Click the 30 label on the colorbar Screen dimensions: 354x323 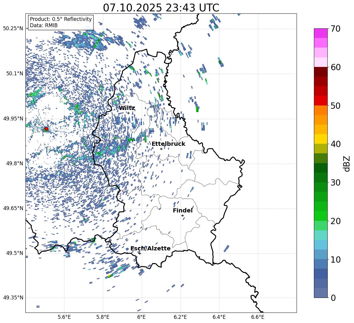click(335, 183)
